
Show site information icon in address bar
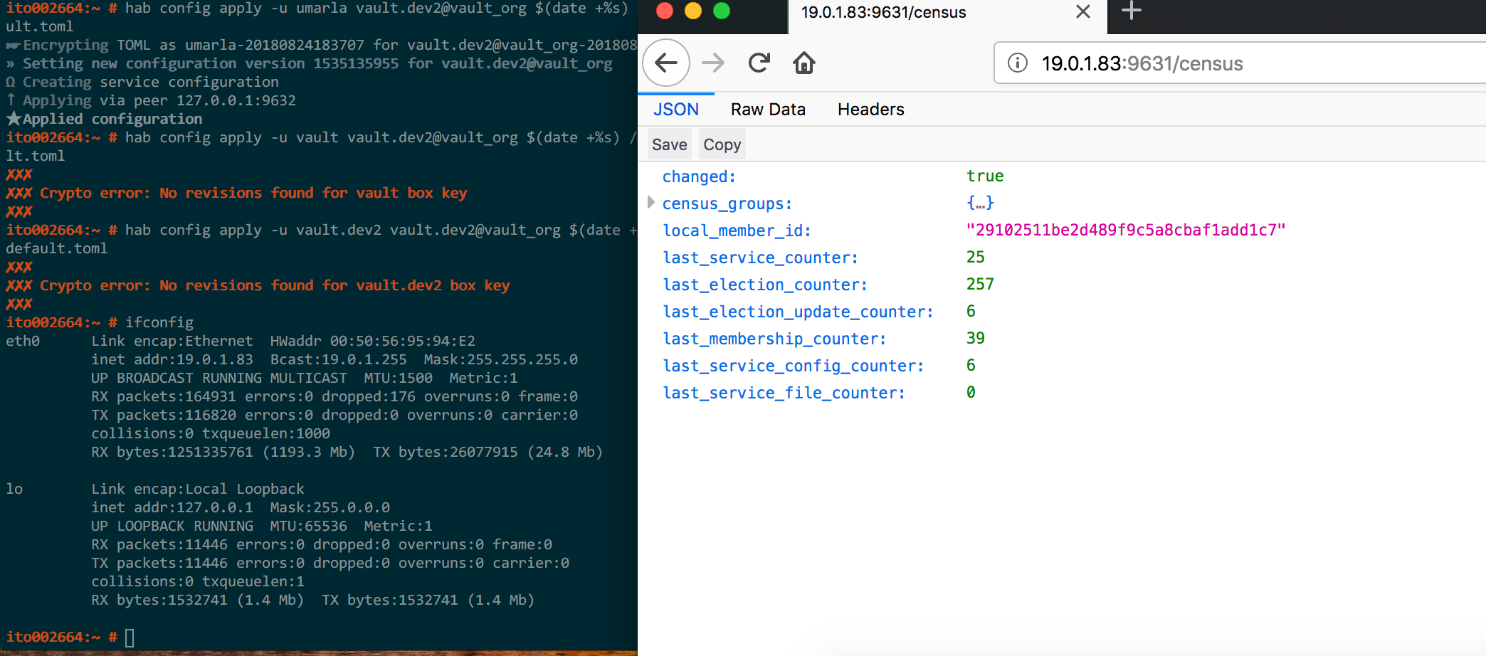(1018, 63)
